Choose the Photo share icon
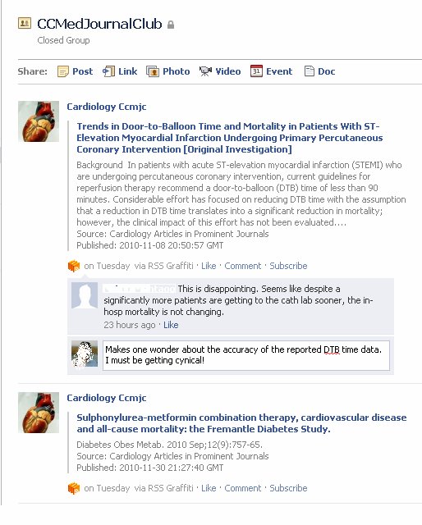The image size is (422, 525). tap(153, 71)
